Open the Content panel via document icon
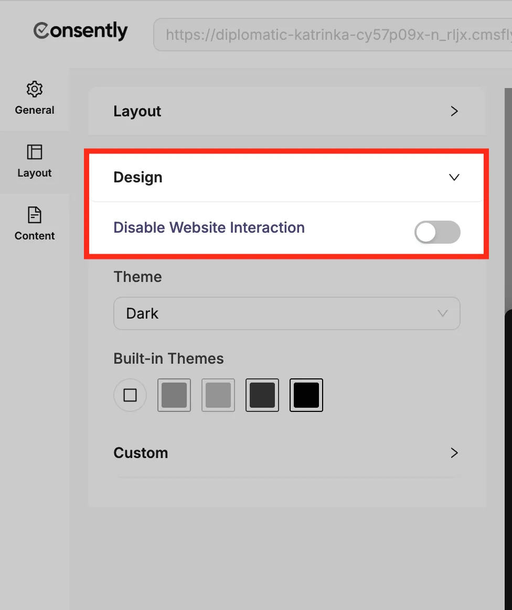Image resolution: width=512 pixels, height=610 pixels. (x=34, y=215)
